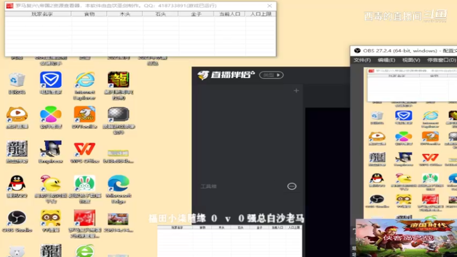Select the 食物 column header in resource viewer
Image resolution: width=457 pixels, height=257 pixels.
coord(89,14)
